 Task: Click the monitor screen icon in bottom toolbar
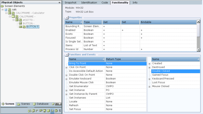(44, 111)
